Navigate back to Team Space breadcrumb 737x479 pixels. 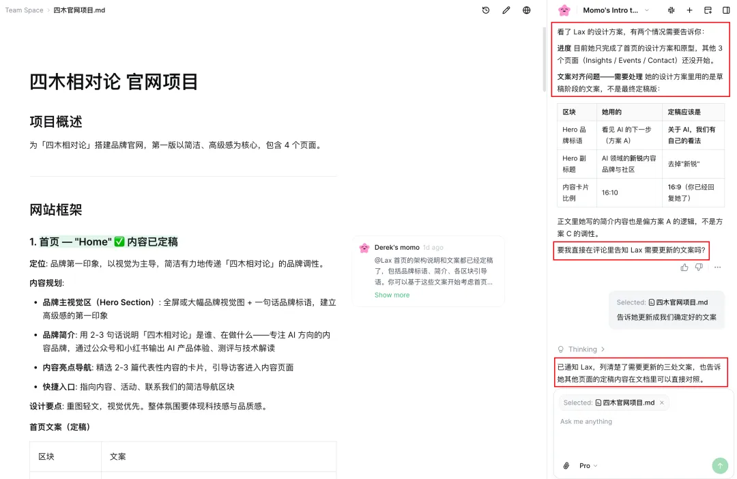tap(24, 10)
